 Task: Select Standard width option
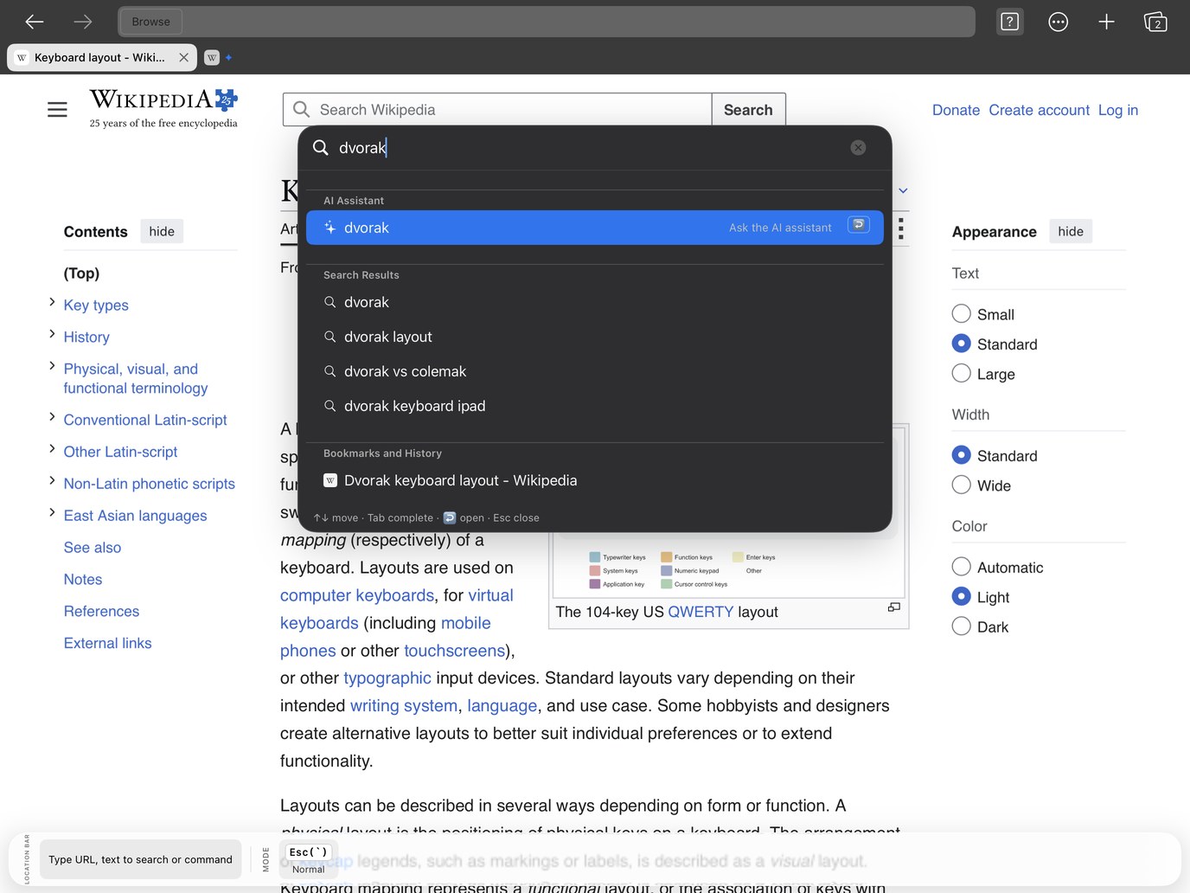point(961,455)
